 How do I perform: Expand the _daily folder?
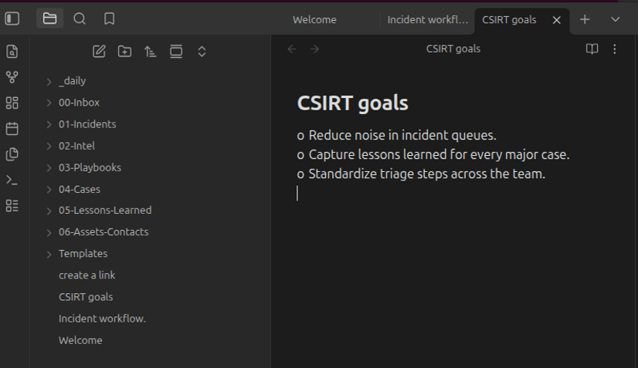pos(49,81)
